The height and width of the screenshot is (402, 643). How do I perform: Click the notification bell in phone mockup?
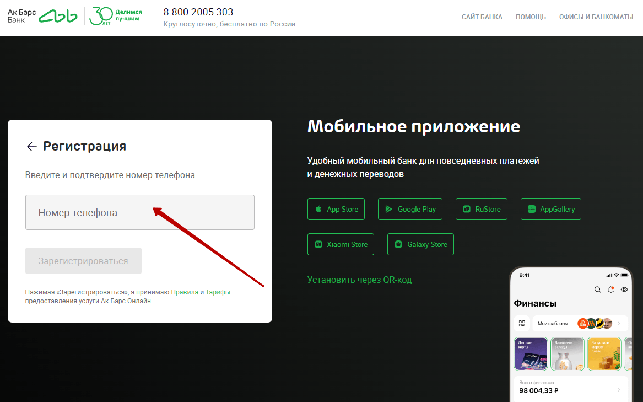tap(611, 290)
